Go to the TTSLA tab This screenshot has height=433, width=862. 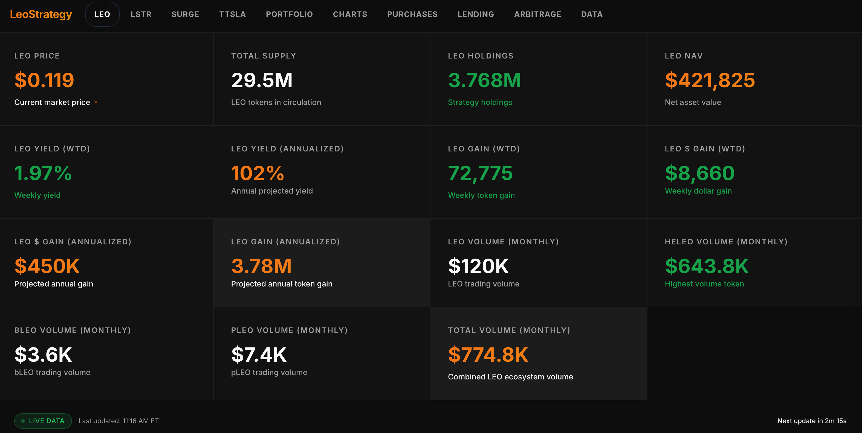pos(232,14)
